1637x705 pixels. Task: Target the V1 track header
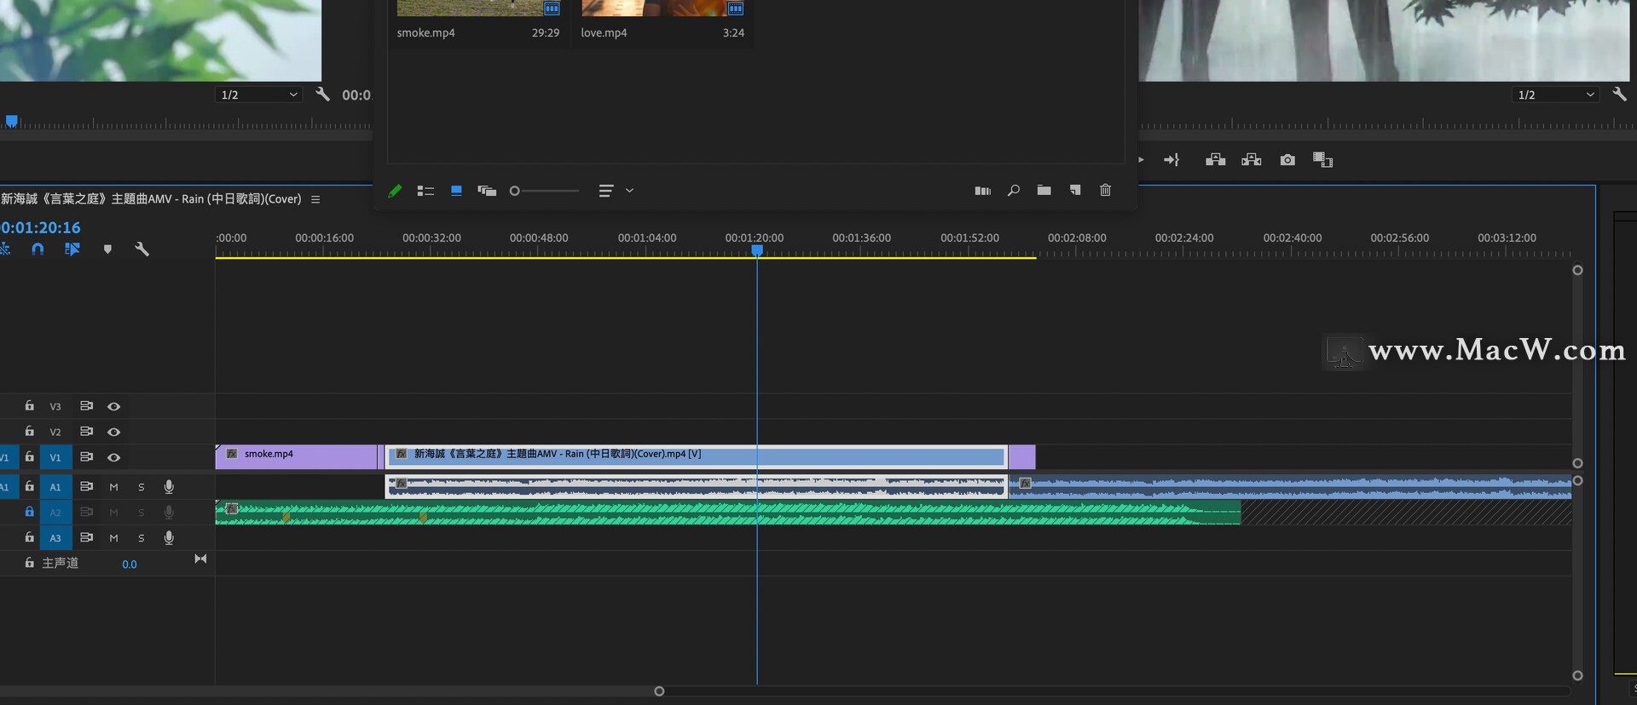click(55, 458)
